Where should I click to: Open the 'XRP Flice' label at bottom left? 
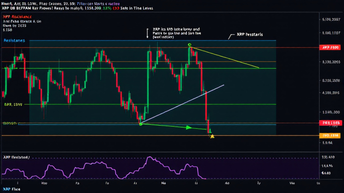(x=12, y=189)
